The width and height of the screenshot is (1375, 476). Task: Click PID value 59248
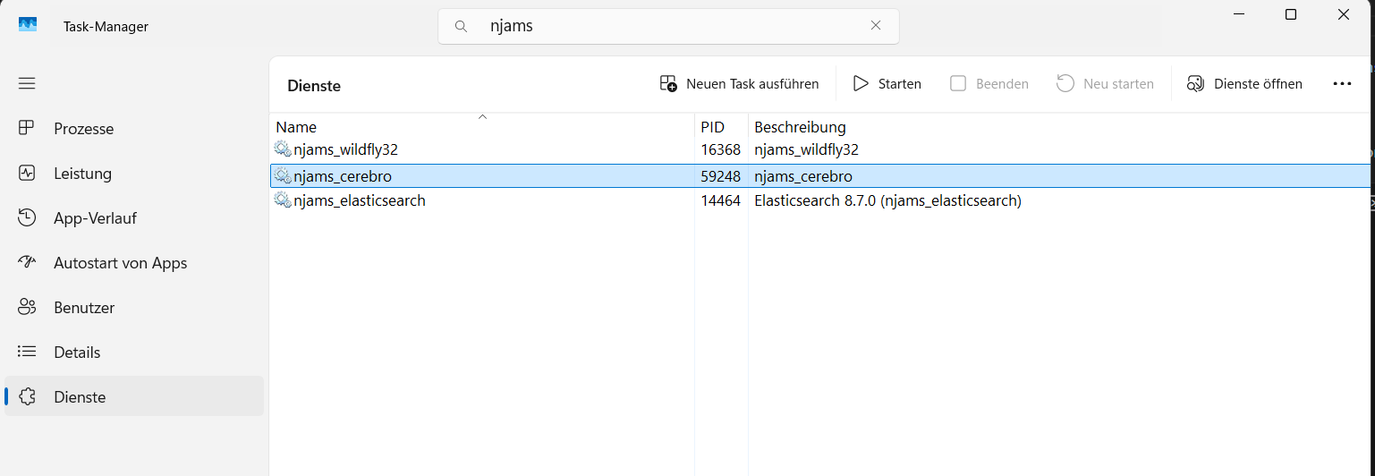point(720,176)
